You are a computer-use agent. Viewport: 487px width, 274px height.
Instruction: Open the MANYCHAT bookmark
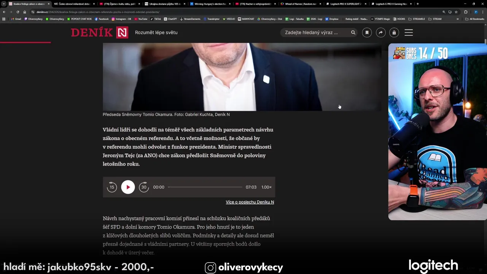click(x=246, y=19)
